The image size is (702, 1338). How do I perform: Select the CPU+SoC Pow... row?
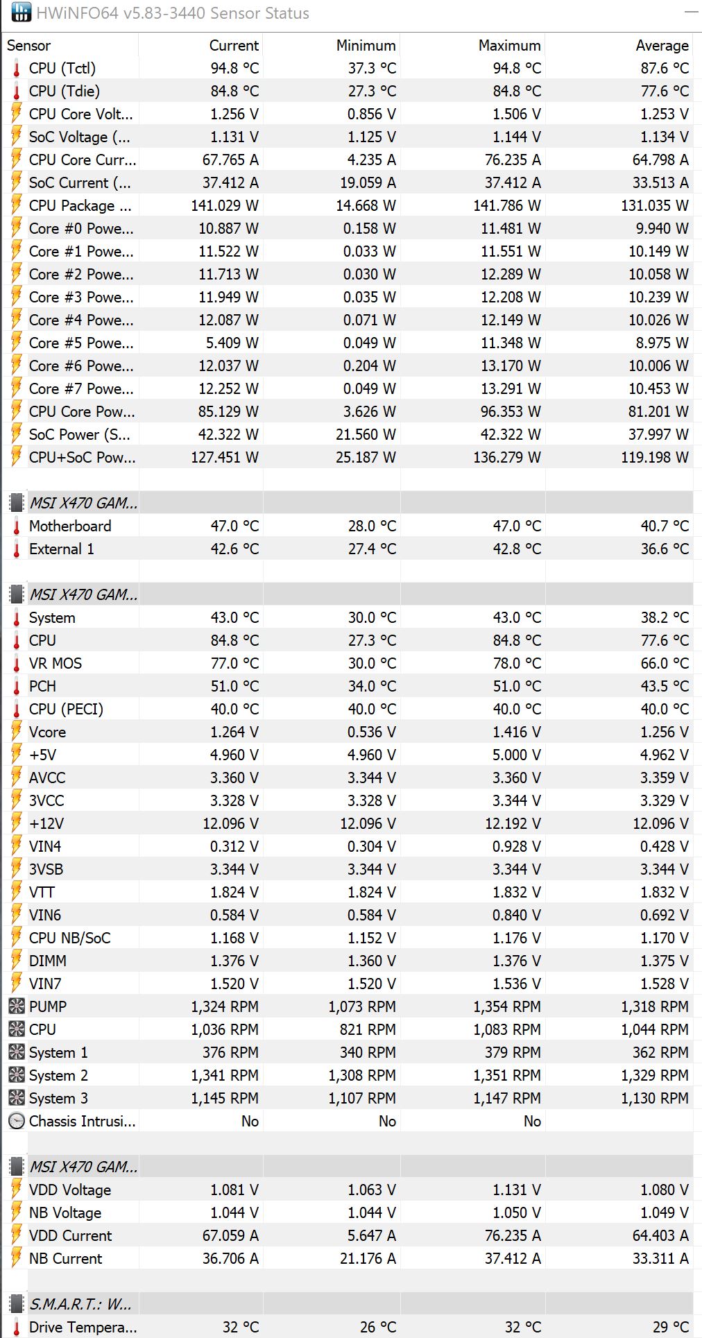click(348, 457)
